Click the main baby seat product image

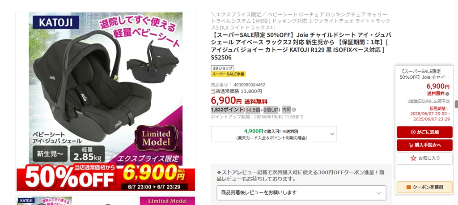106,102
